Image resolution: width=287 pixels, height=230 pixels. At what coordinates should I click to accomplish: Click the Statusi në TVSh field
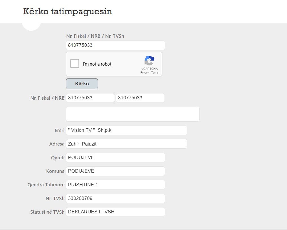(115, 212)
